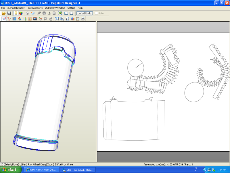
Task: Click the printer icon in toolbar
Action: pyautogui.click(x=83, y=19)
